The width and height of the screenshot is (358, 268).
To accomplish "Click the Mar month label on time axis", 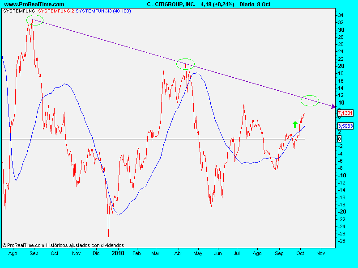I will click(155, 253).
